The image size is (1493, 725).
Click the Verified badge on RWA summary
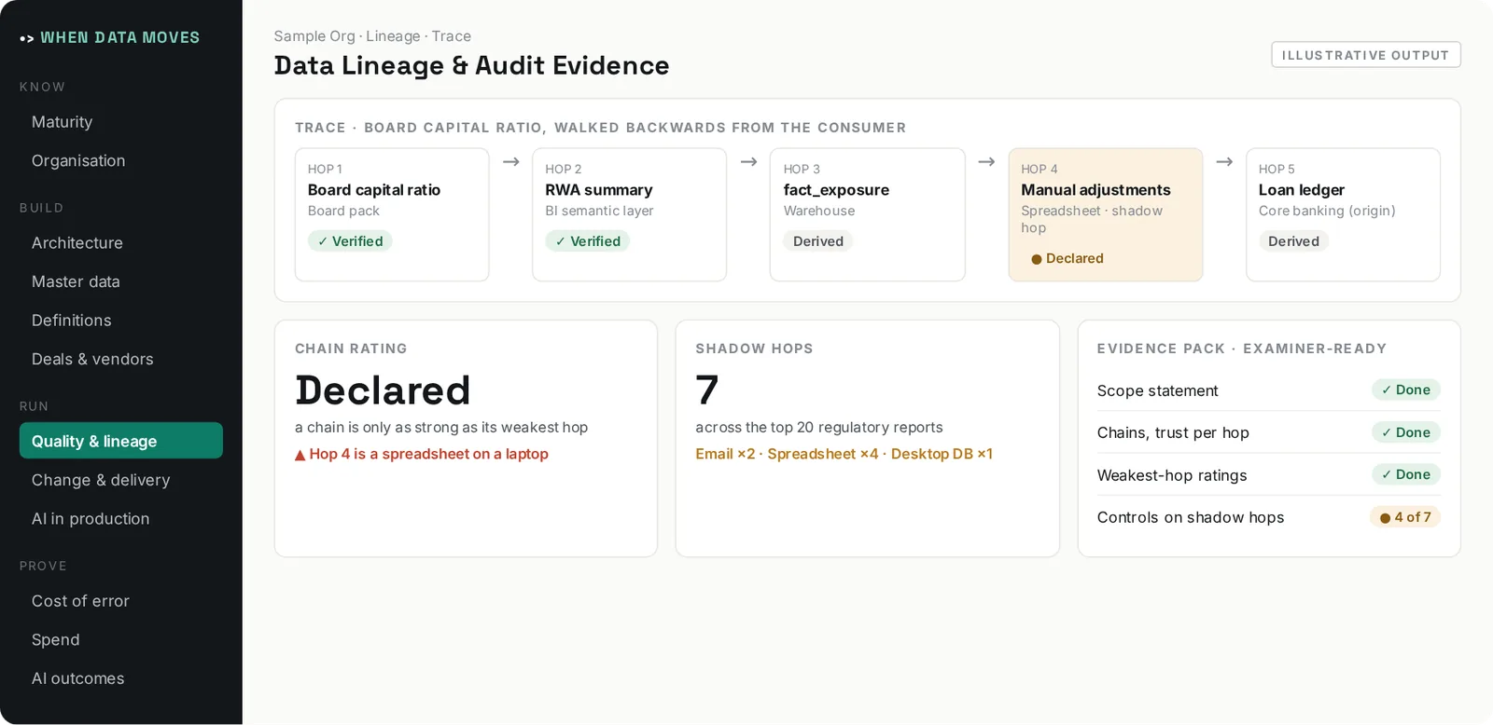pos(588,241)
